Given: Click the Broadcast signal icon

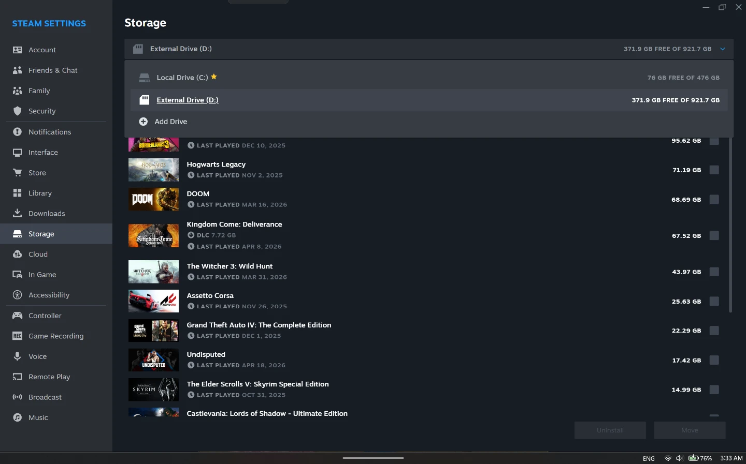Looking at the screenshot, I should 17,397.
